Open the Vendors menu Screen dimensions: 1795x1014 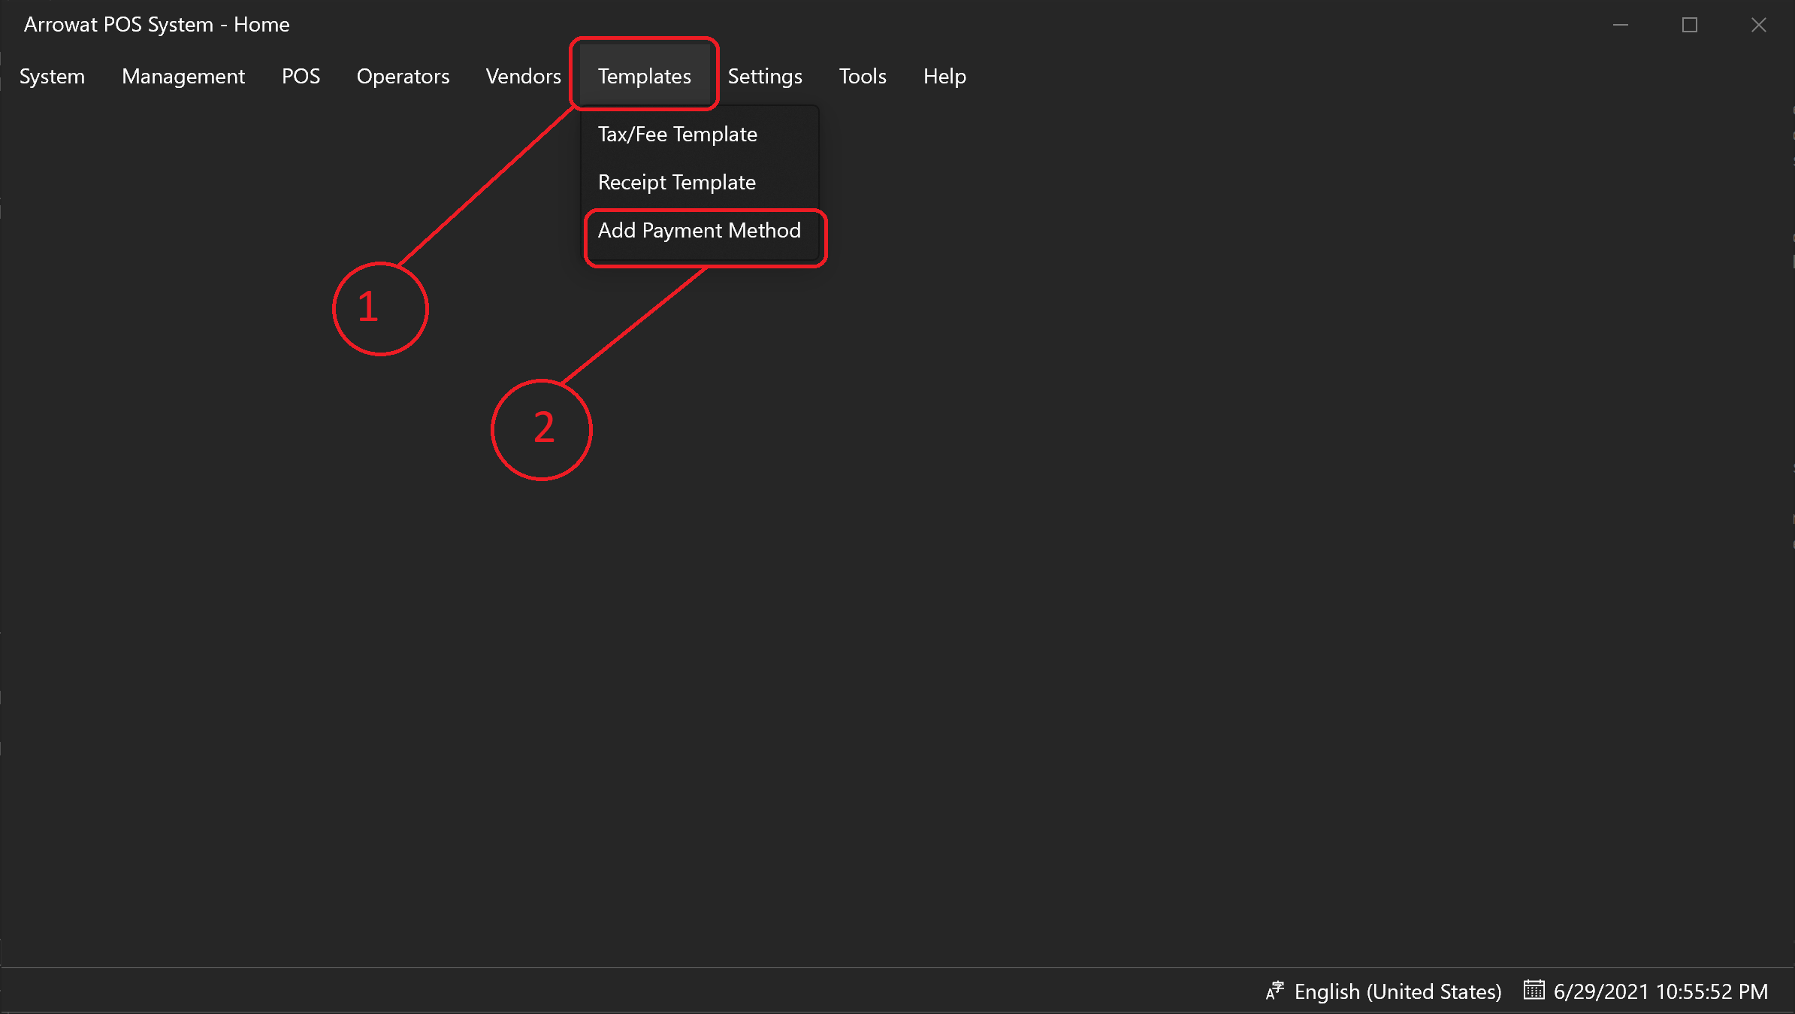coord(523,76)
